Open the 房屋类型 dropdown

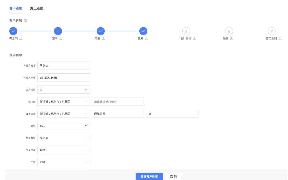coord(63,138)
